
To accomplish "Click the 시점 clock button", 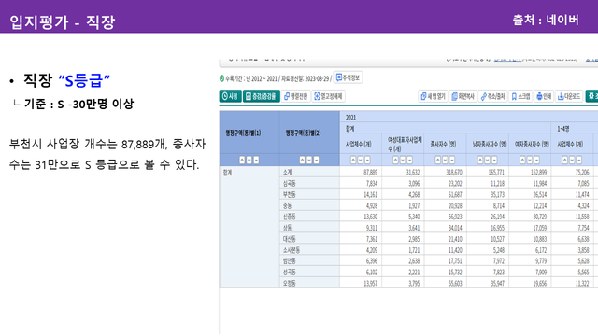I will point(231,96).
